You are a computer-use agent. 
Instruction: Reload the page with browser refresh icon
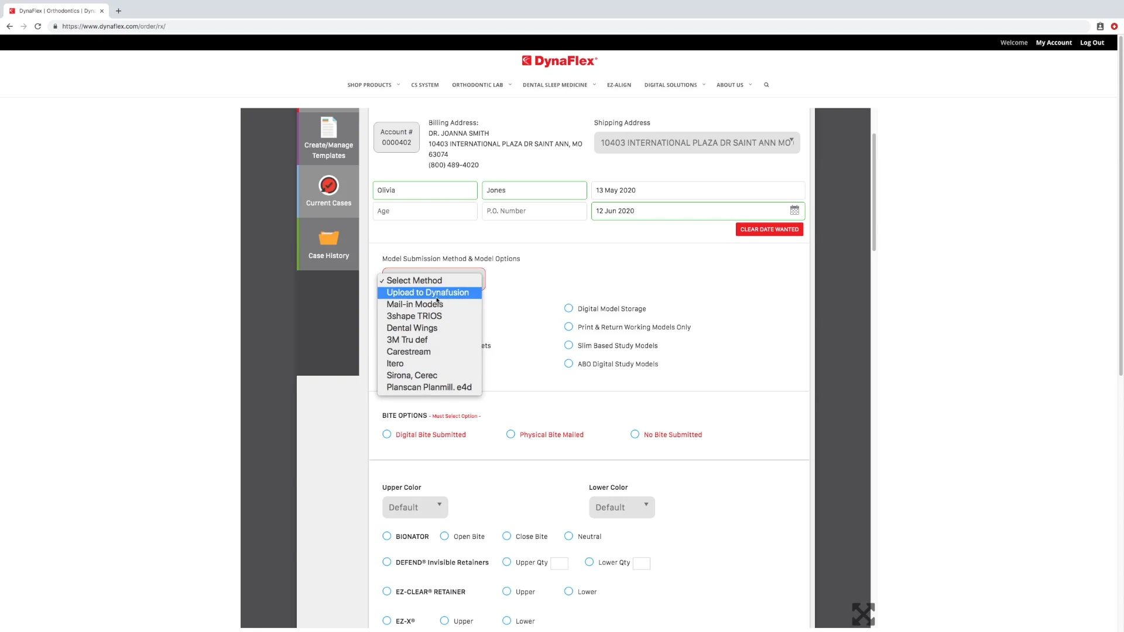click(x=37, y=26)
